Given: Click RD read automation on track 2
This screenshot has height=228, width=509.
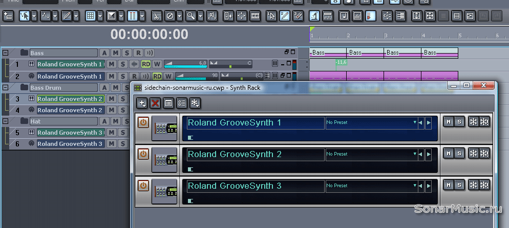Looking at the screenshot, I should point(157,77).
